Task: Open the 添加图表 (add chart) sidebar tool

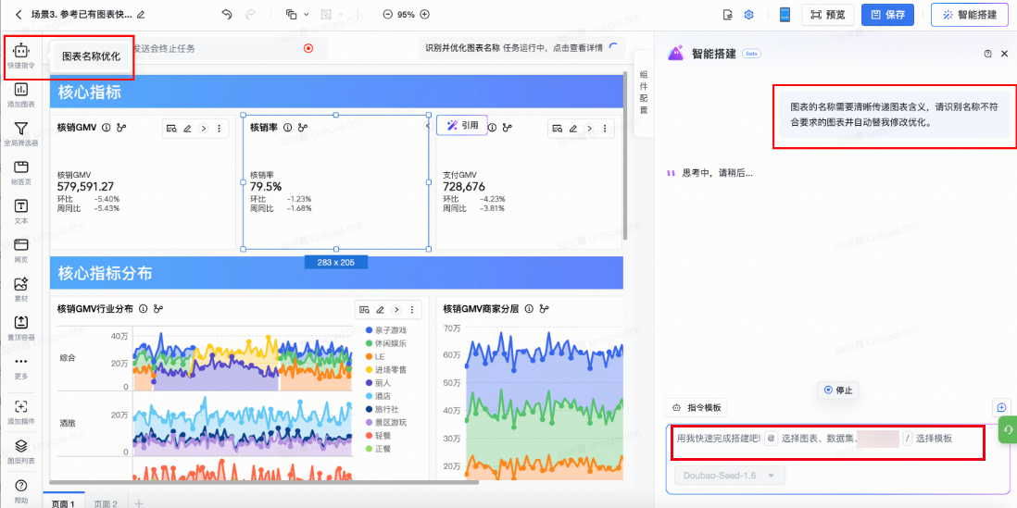Action: (20, 91)
